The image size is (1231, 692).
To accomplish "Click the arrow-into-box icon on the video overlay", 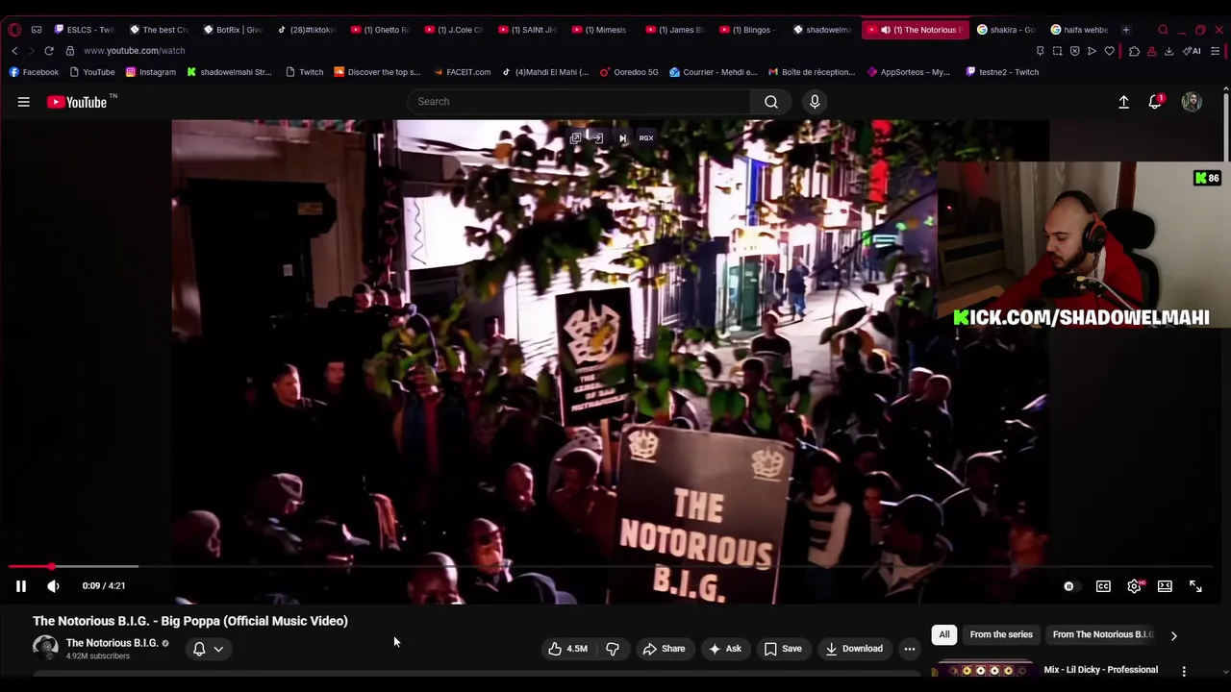I will (x=597, y=138).
